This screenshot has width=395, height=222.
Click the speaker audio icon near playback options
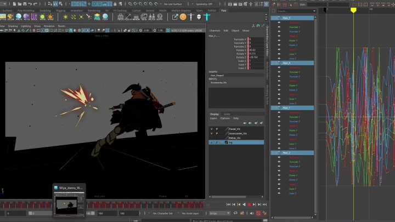tap(252, 213)
